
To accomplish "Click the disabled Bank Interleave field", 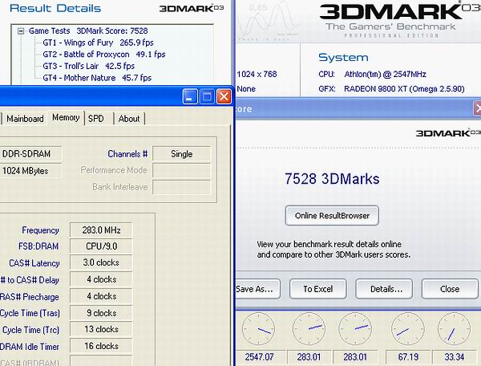I will [182, 187].
